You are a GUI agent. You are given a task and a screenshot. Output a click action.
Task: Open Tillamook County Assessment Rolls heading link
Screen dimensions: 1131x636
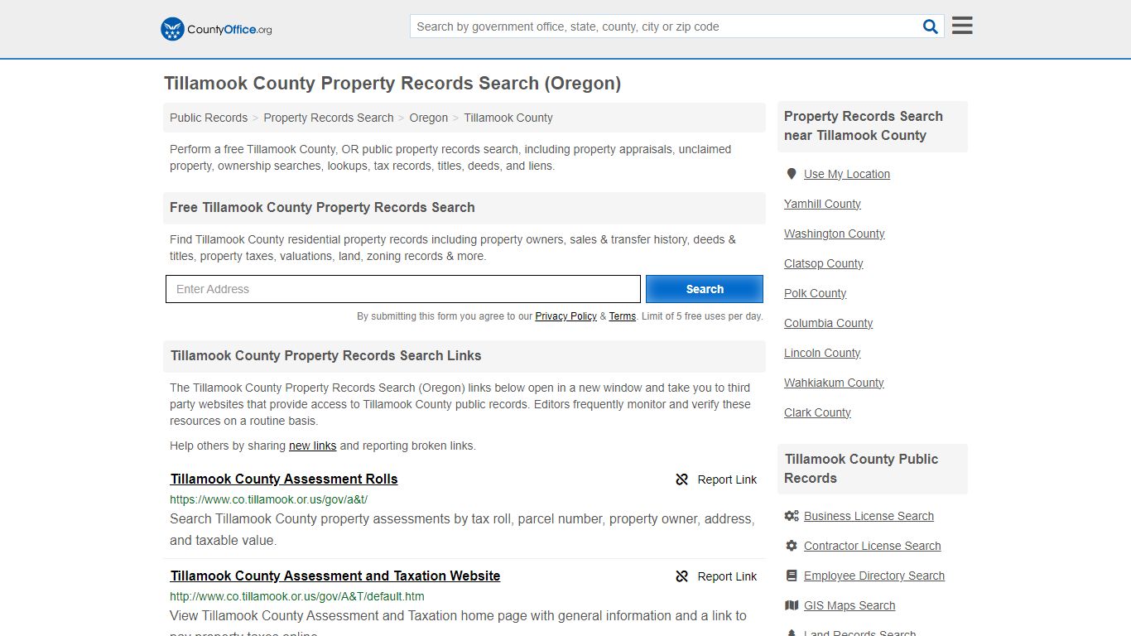284,479
